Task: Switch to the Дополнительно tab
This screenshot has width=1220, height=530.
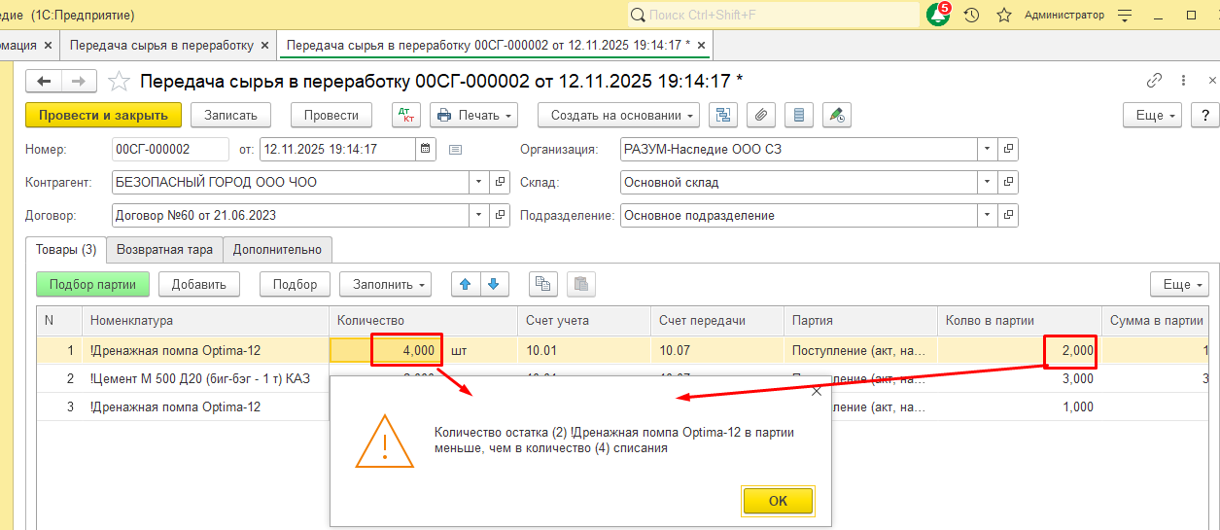Action: point(277,249)
